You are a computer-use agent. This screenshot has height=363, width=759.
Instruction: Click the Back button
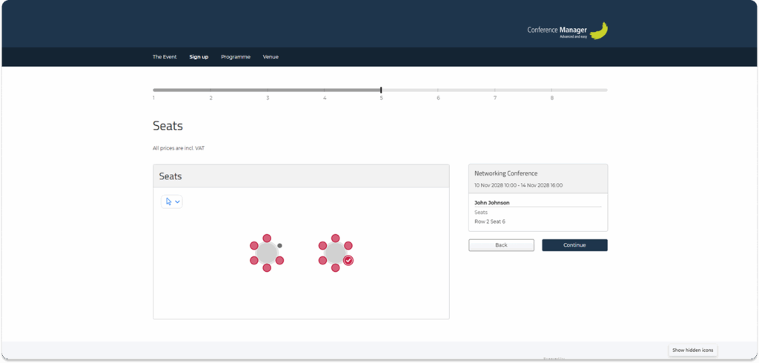click(x=501, y=245)
